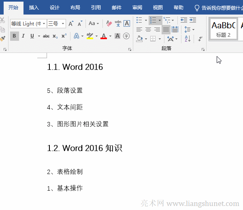This screenshot has height=210, width=243.
Task: Open the font name dropdown
Action: [x=44, y=24]
